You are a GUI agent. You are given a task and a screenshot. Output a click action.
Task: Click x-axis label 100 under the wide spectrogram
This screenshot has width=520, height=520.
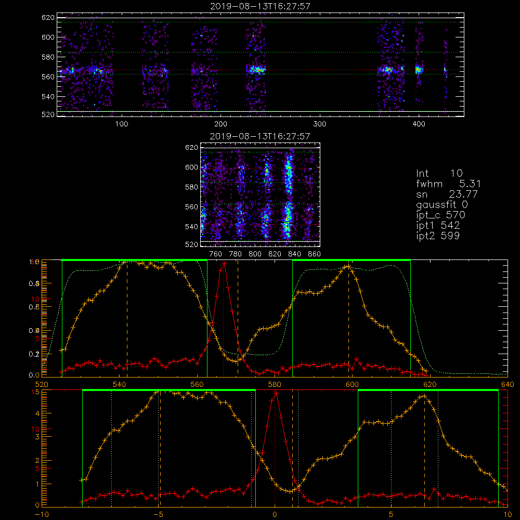point(122,124)
